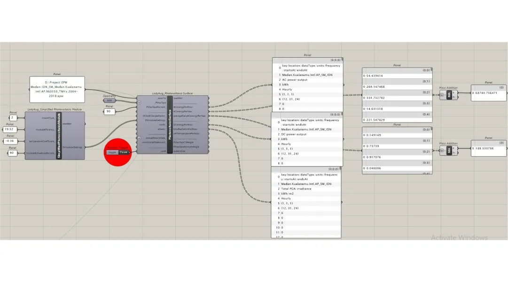The width and height of the screenshot is (508, 282).
Task: Click the PVmoduleSettings output of Simplified Module
Action: click(72, 147)
